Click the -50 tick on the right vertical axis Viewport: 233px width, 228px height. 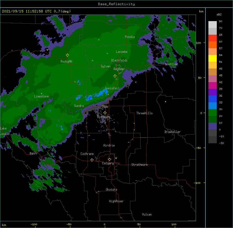pos(198,148)
